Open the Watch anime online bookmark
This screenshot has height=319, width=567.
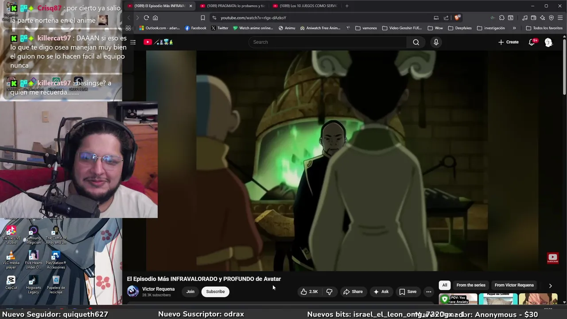click(253, 28)
